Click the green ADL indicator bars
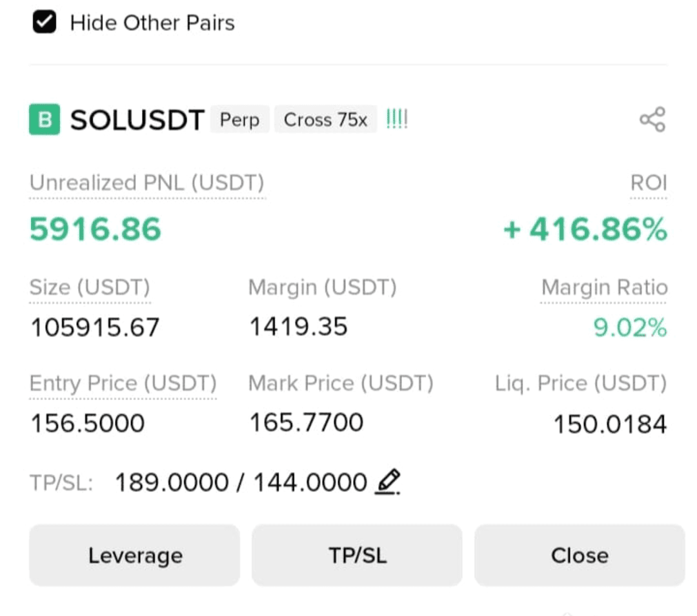 pos(396,119)
